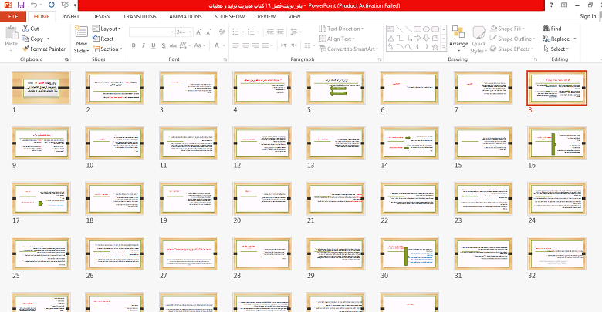Viewport: 602px width, 312px height.
Task: Click the Shape Outline button
Action: pos(512,39)
